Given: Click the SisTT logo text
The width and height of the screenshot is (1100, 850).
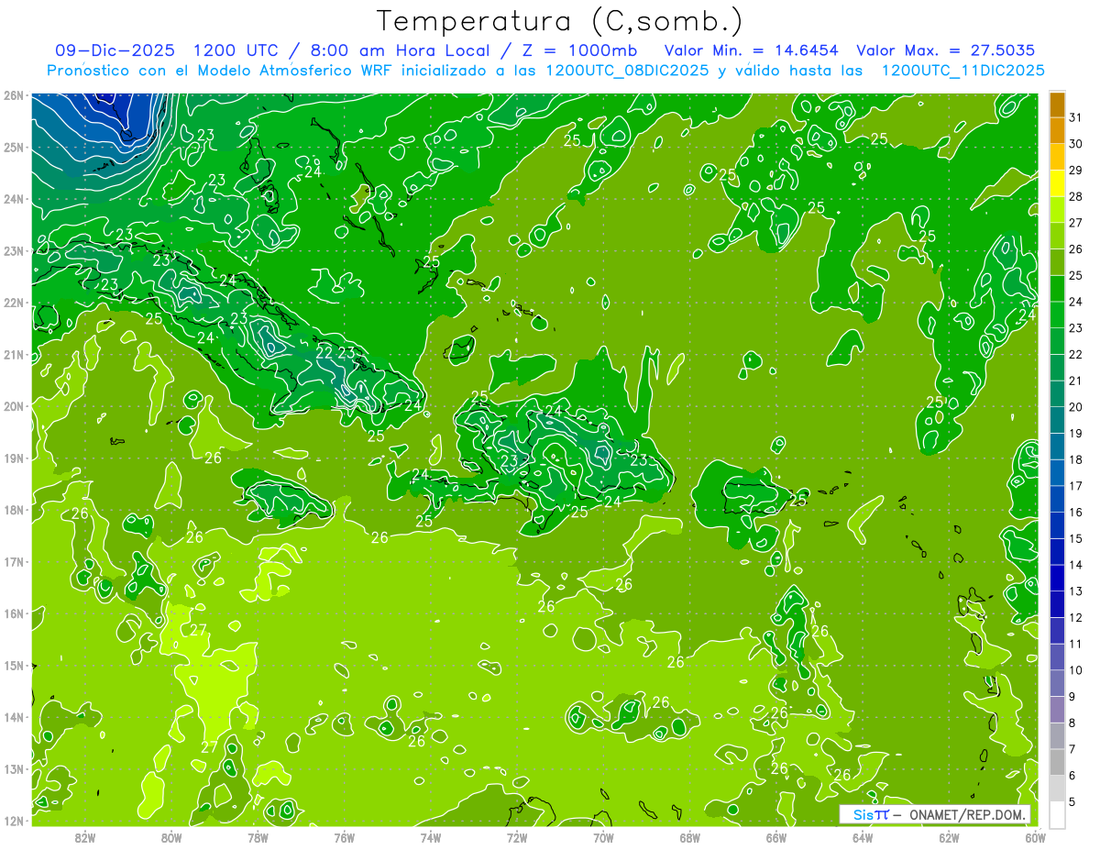Looking at the screenshot, I should click(x=871, y=814).
